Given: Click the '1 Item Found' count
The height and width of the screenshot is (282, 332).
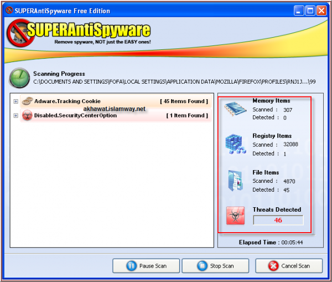Looking at the screenshot, I should [187, 116].
